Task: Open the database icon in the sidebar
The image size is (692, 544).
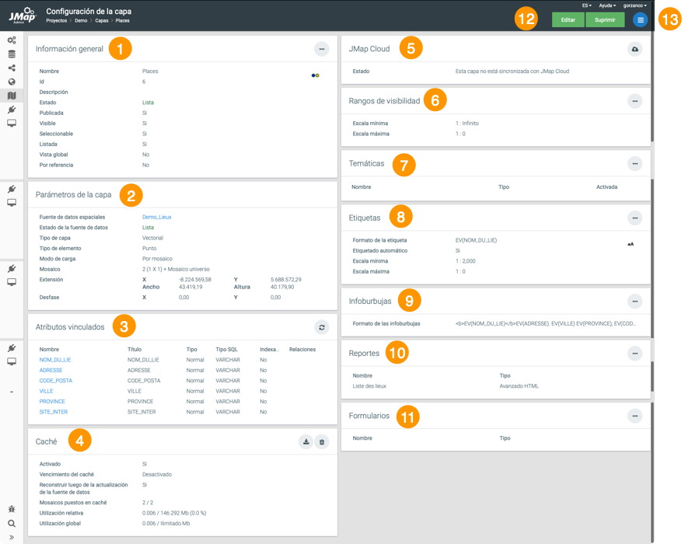Action: (12, 54)
